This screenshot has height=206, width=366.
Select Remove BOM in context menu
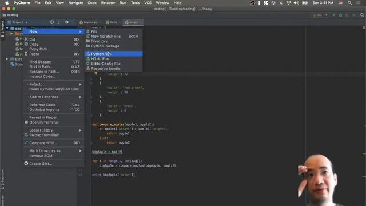coord(54,156)
